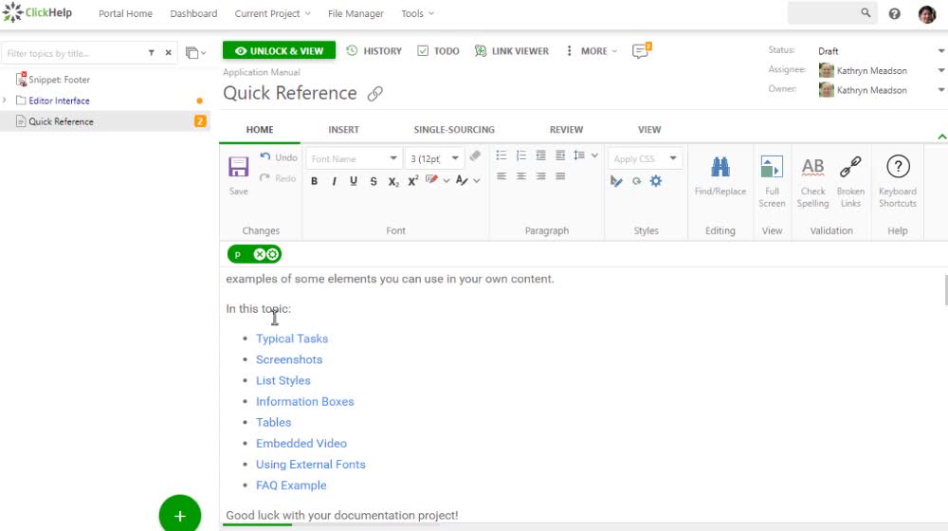This screenshot has height=531, width=948.
Task: Switch to Full Screen view
Action: pos(772,181)
